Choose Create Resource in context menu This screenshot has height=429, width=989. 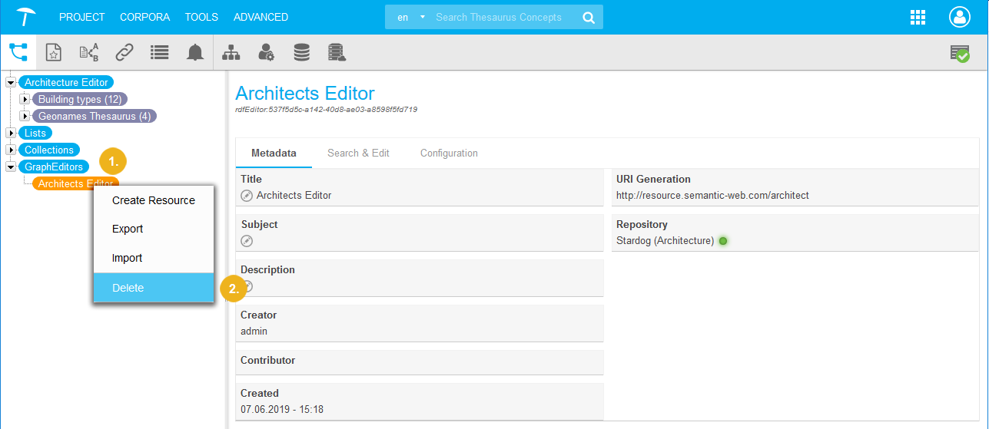click(x=153, y=200)
